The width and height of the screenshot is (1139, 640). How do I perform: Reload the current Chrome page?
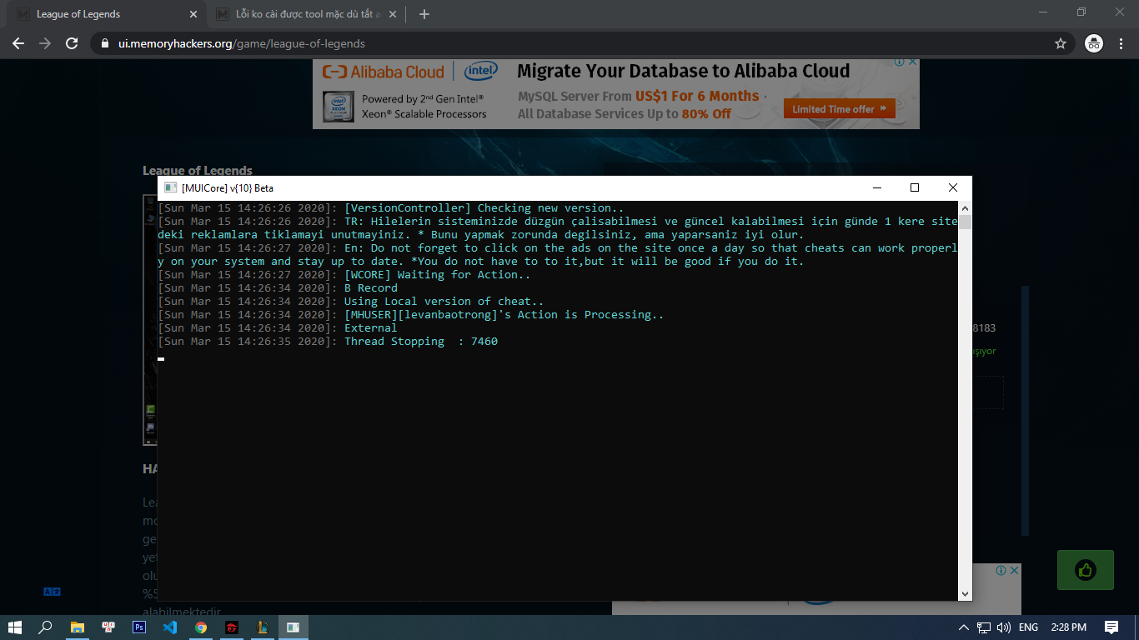[72, 43]
